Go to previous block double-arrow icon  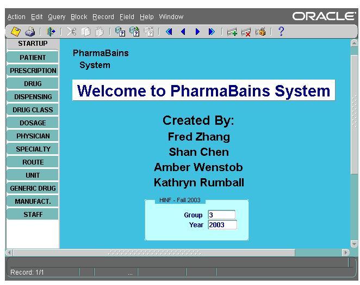[169, 32]
